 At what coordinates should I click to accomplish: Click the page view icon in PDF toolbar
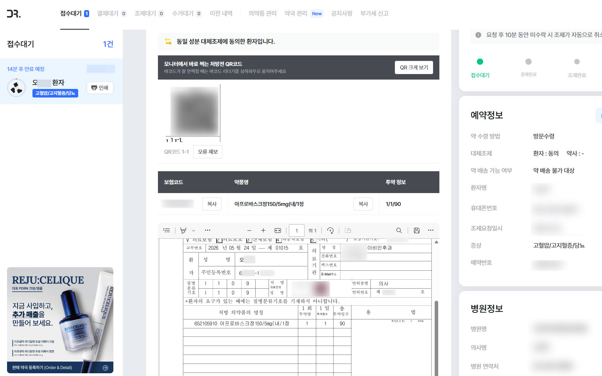348,231
